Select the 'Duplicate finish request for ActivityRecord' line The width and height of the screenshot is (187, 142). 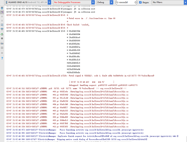(x=92, y=136)
